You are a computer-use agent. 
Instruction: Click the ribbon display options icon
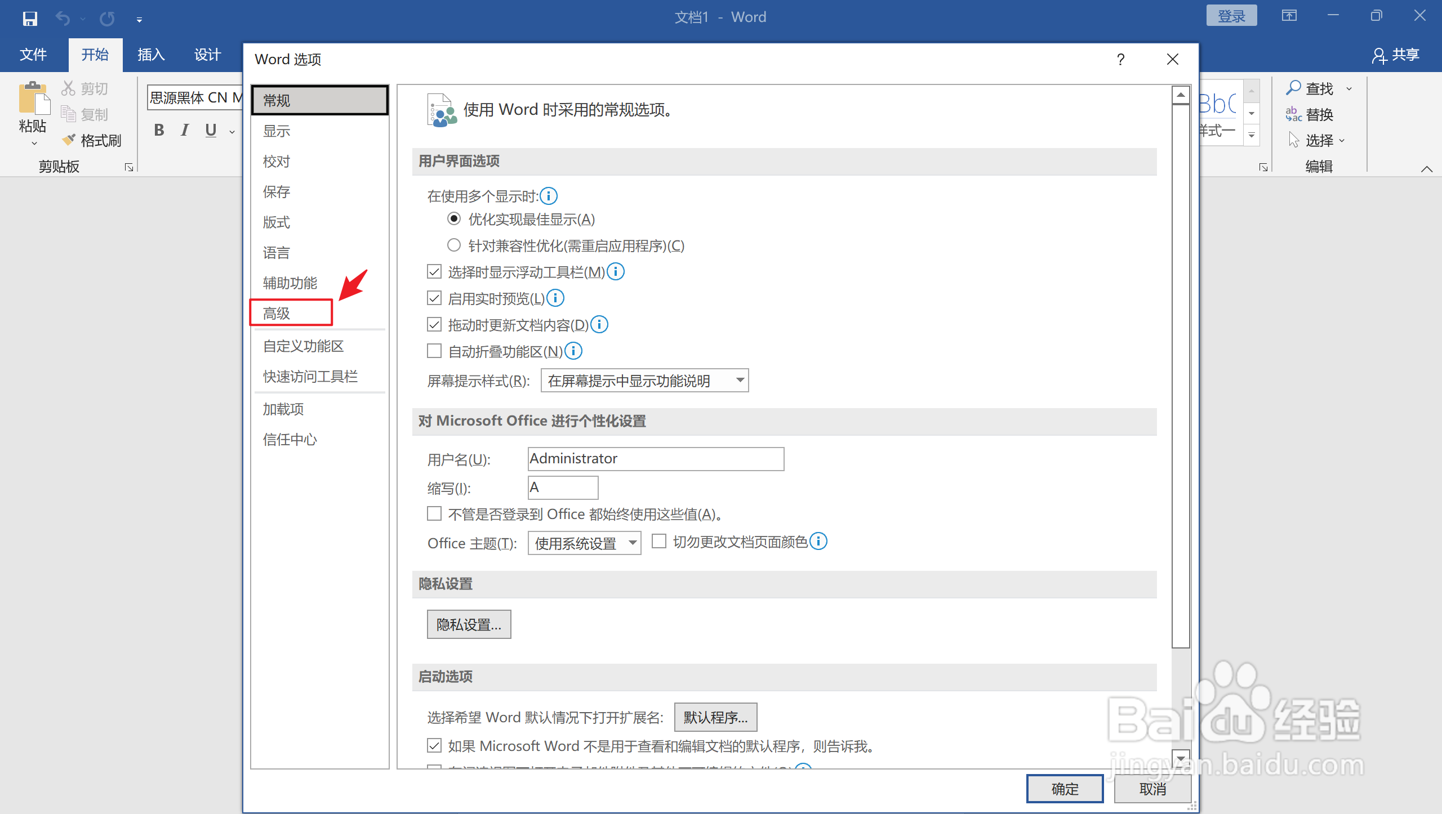coord(1289,16)
